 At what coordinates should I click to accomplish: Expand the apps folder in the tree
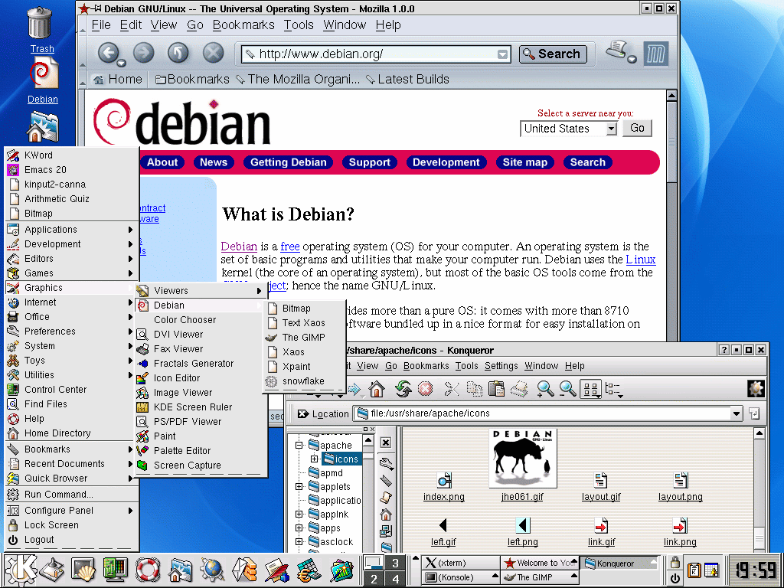pos(299,528)
